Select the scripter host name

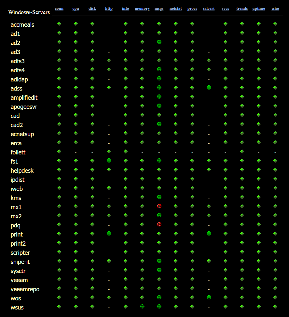tap(20, 253)
